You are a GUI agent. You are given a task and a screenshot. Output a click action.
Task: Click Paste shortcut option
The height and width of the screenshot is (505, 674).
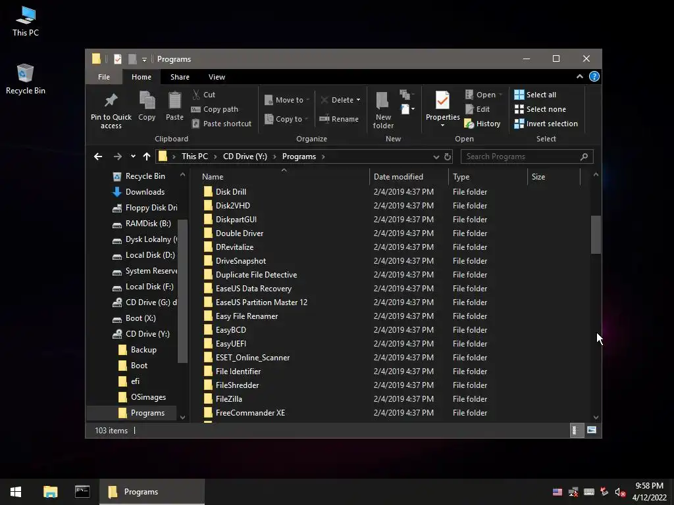click(x=221, y=124)
